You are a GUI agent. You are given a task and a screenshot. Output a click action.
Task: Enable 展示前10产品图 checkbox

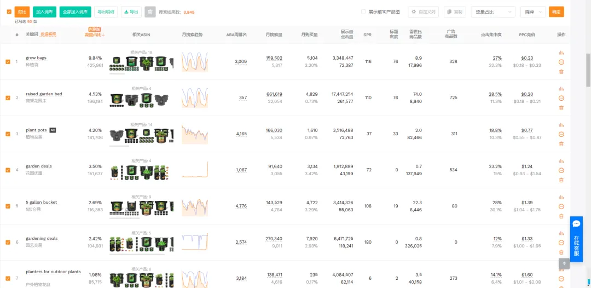click(x=363, y=12)
